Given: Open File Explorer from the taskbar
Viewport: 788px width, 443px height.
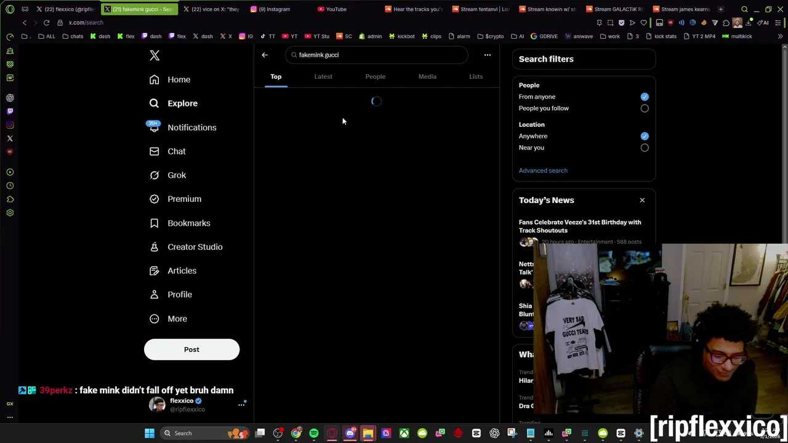Looking at the screenshot, I should tap(368, 433).
